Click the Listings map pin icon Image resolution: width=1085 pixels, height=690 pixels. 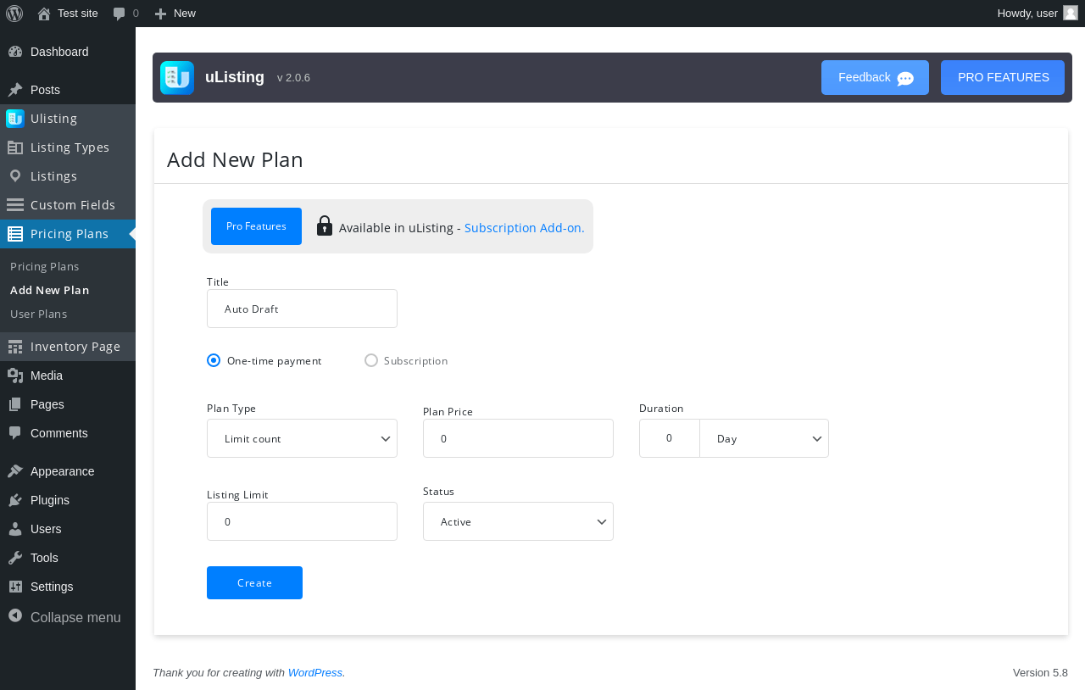click(x=15, y=176)
